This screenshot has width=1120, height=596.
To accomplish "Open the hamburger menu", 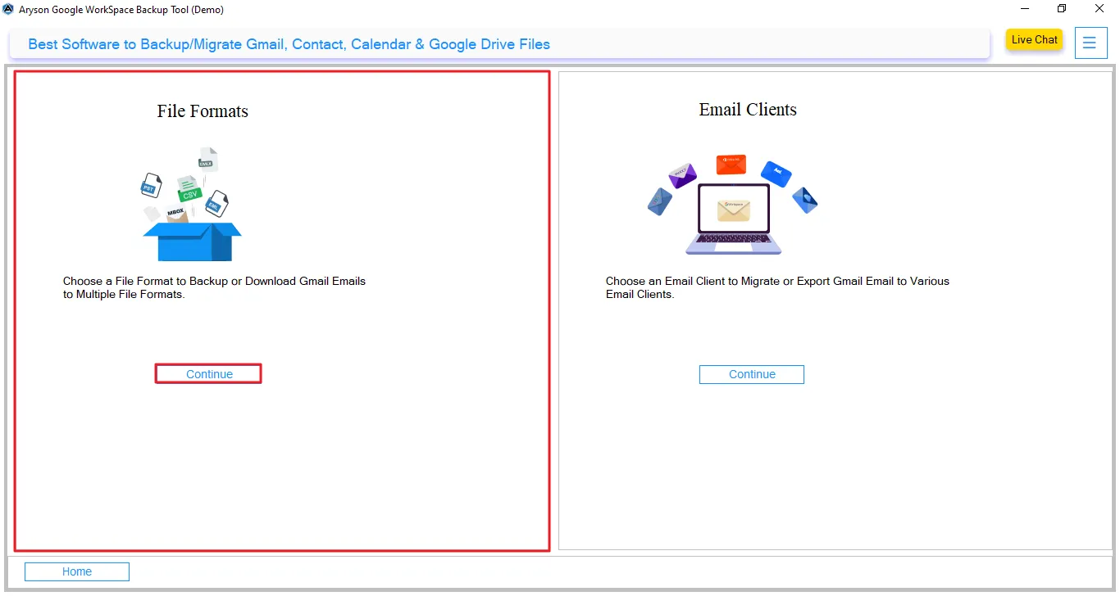I will pos(1090,43).
